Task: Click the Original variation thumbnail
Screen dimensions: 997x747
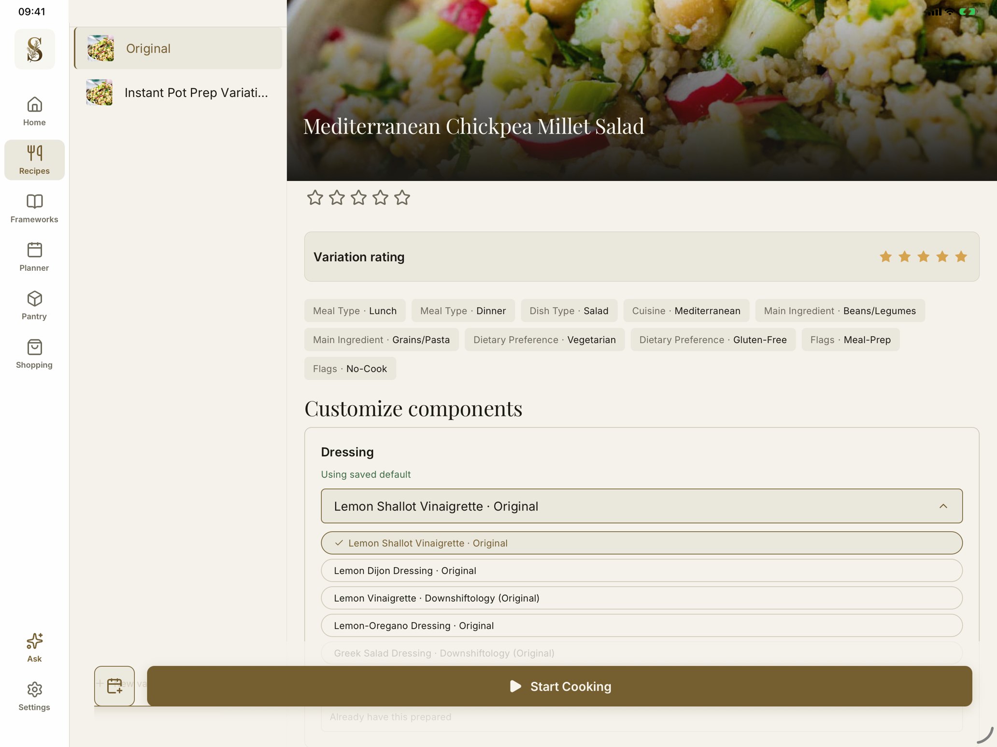Action: pyautogui.click(x=100, y=48)
